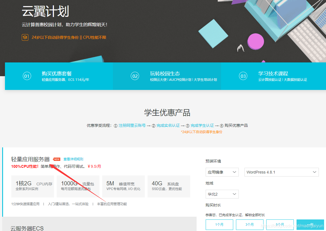Click the *24岁以下自动获得学生身份 note
326x231 pixels.
tap(202, 132)
